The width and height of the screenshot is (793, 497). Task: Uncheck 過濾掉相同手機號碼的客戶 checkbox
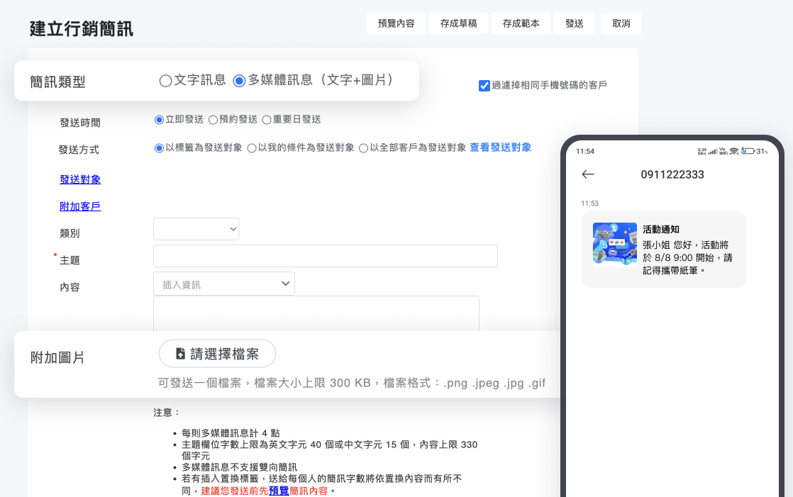click(484, 86)
